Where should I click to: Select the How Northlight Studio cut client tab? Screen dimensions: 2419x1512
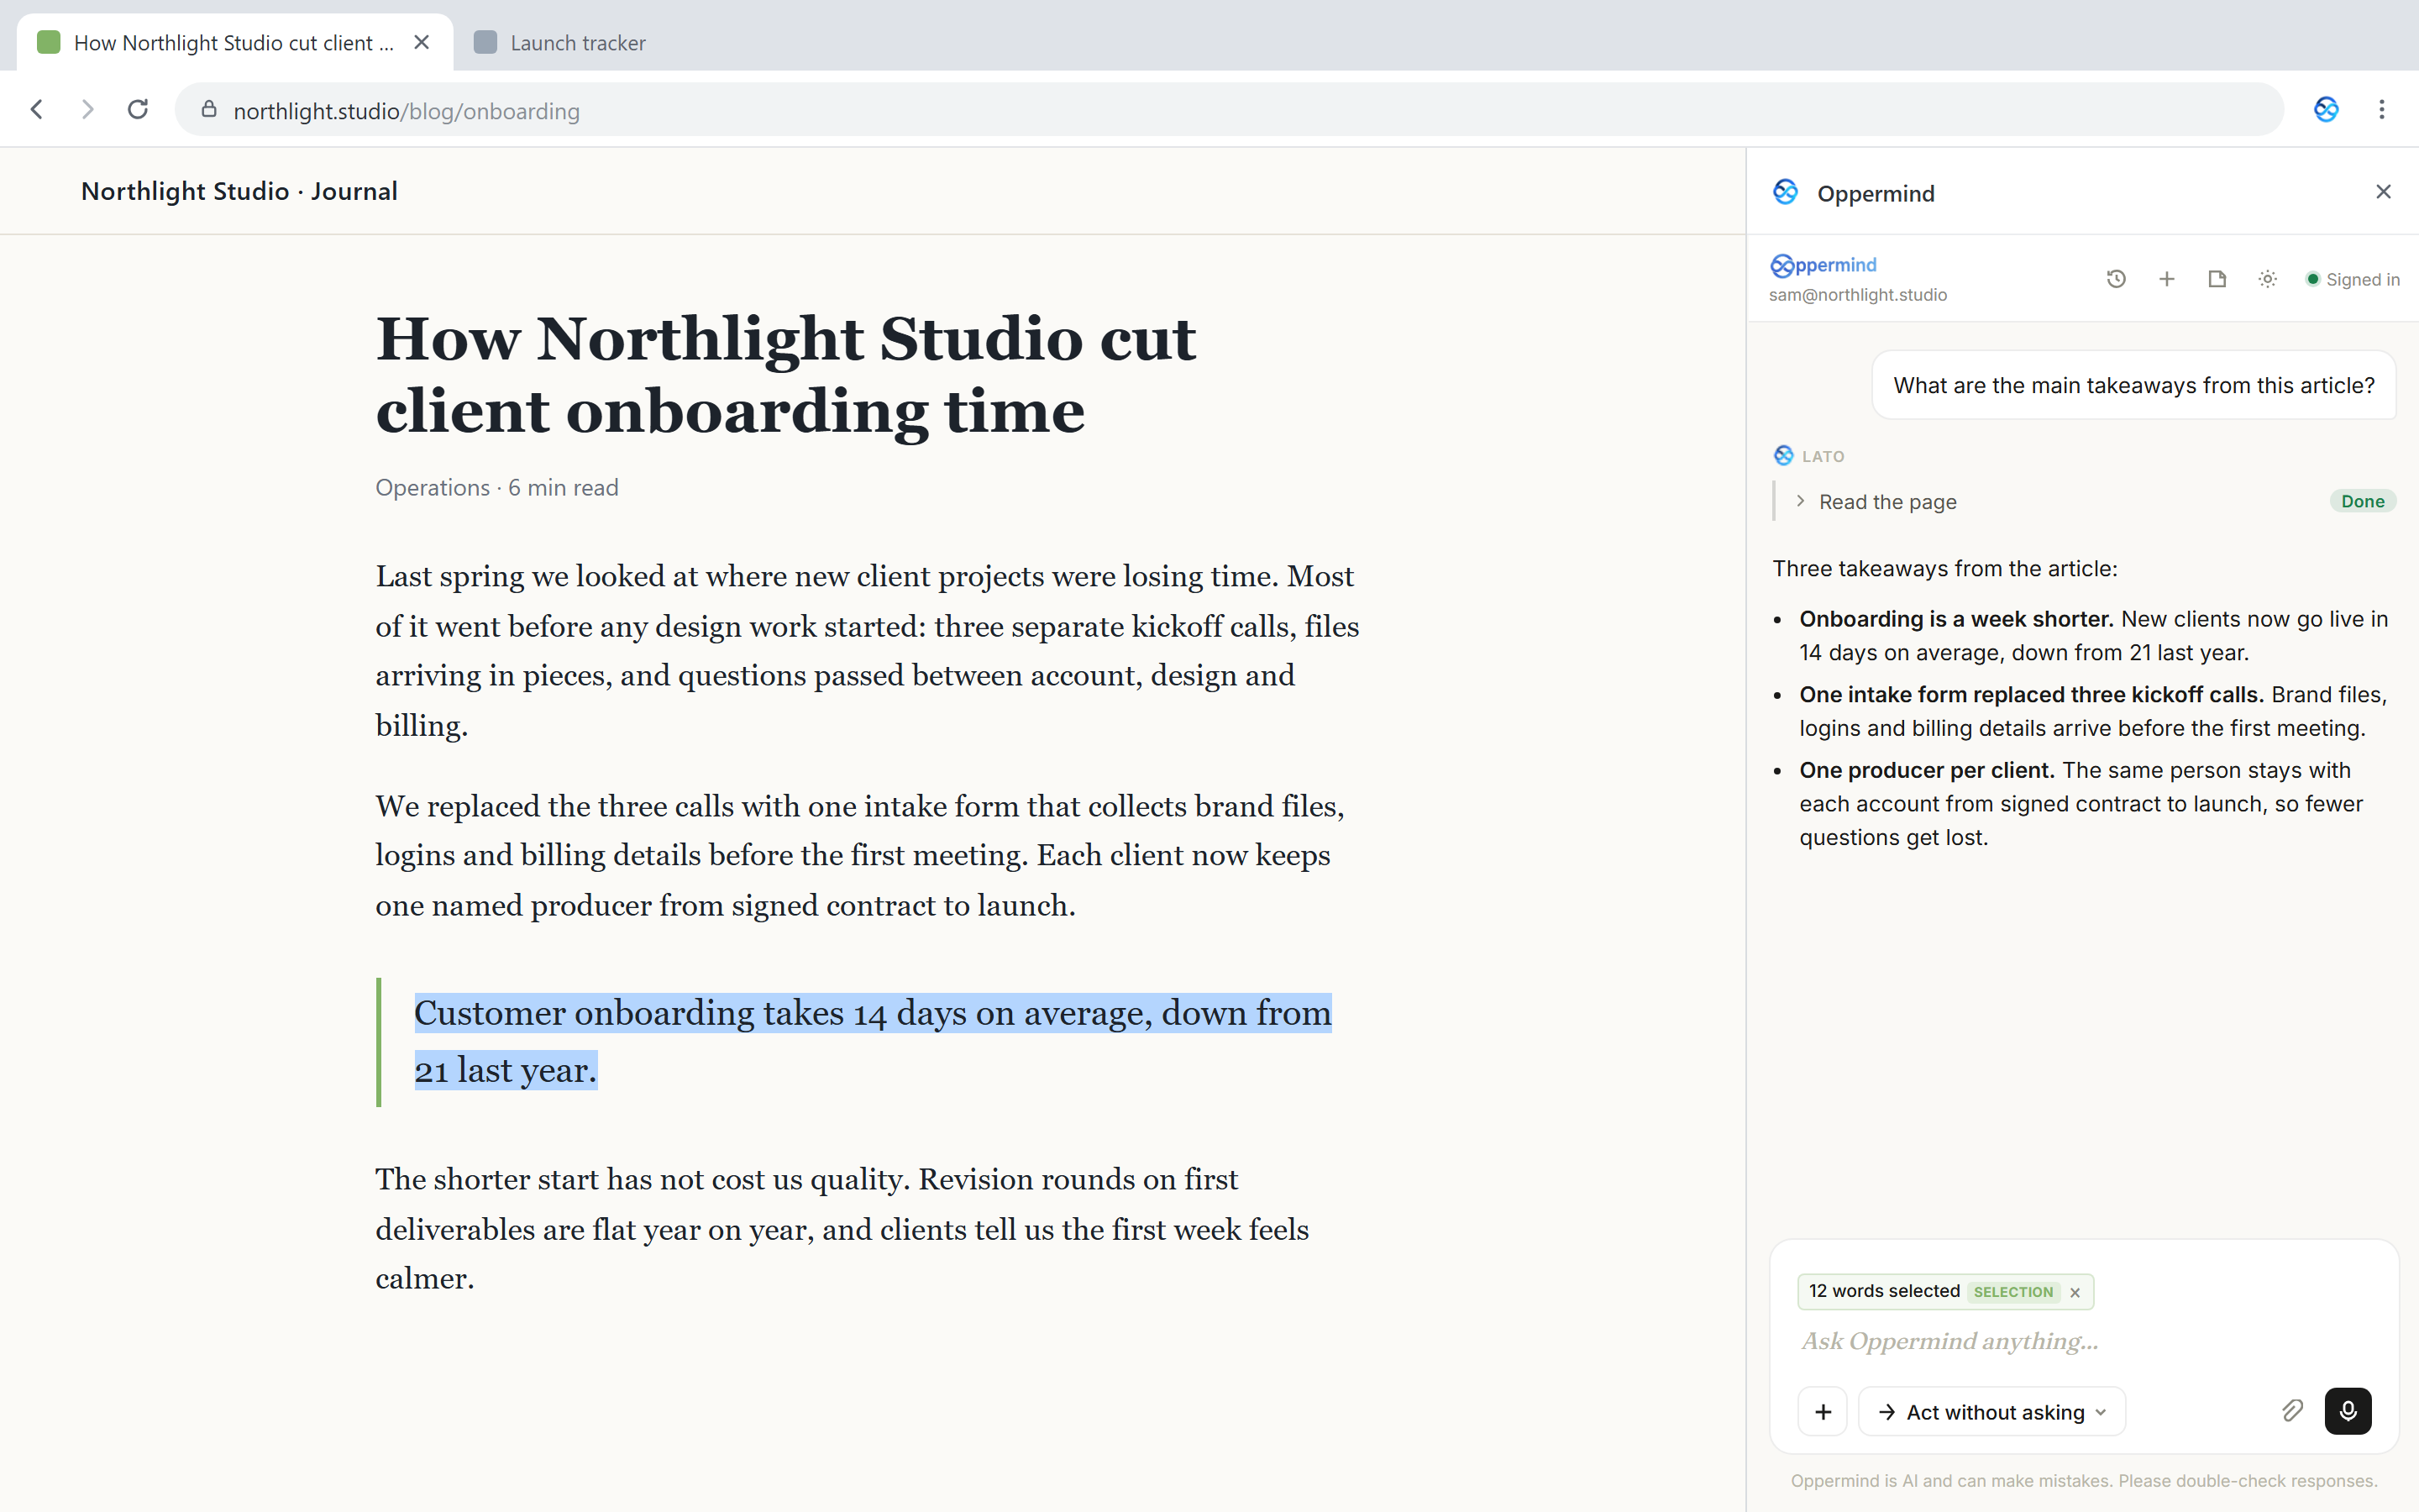point(234,42)
